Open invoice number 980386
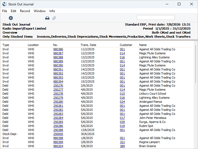198x149 pixels. point(58,49)
